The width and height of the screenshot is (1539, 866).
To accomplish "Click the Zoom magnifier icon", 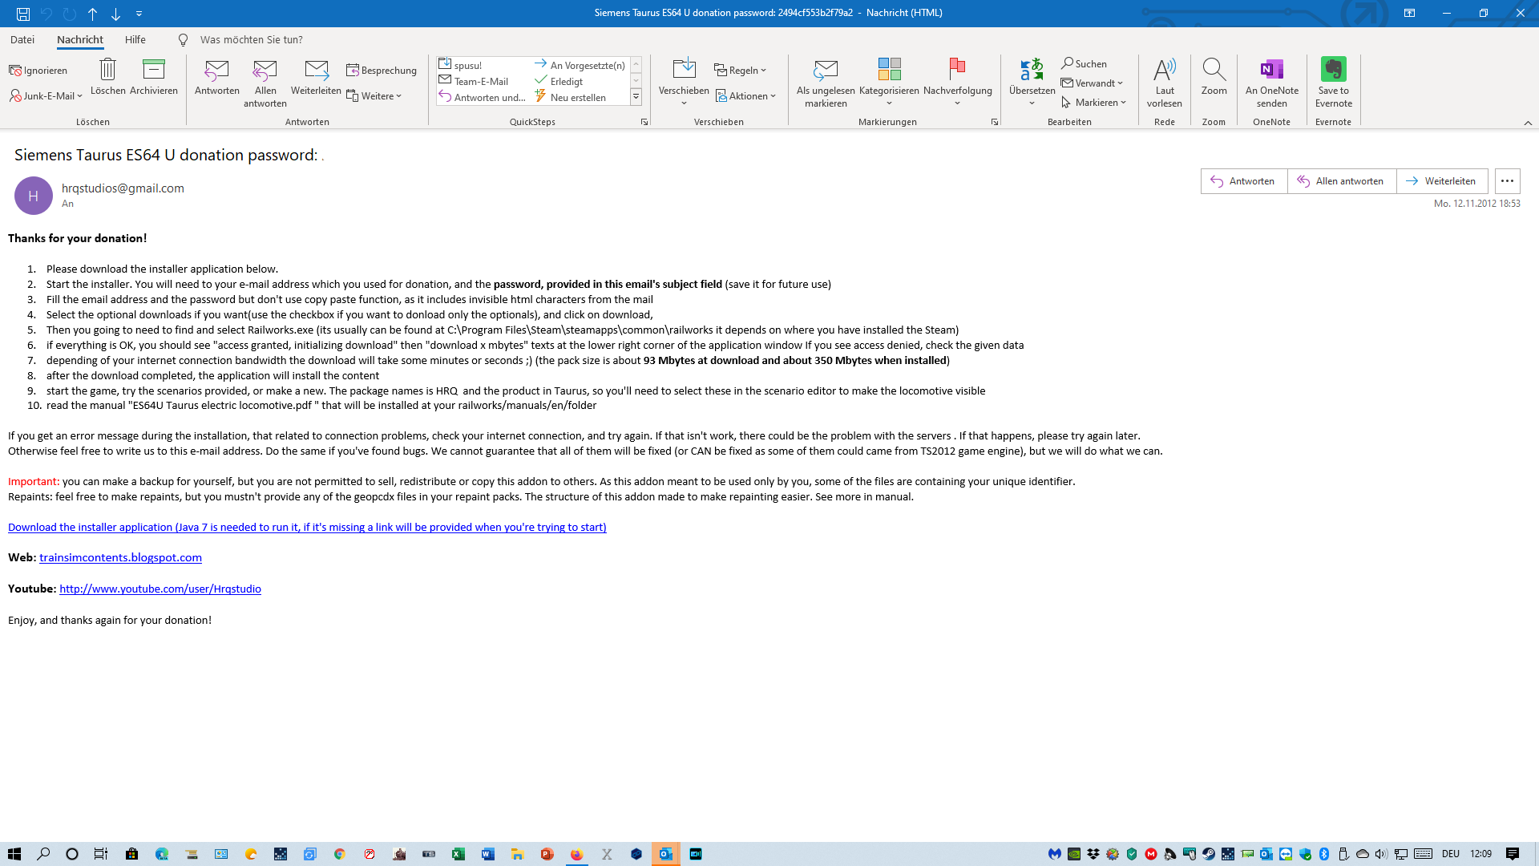I will (x=1214, y=70).
